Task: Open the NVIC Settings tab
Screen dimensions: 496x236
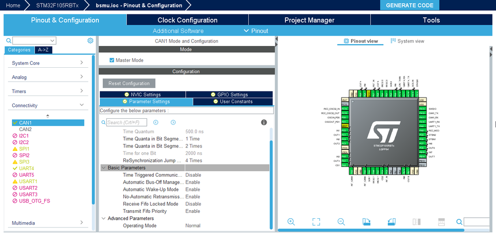Action: (x=142, y=94)
